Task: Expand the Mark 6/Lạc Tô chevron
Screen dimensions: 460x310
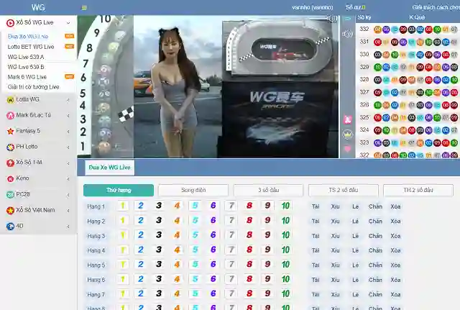Action: coord(68,116)
